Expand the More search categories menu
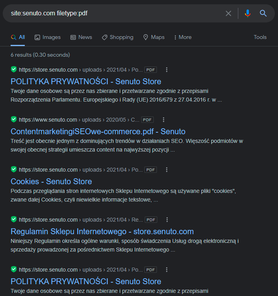This screenshot has height=296, width=278. click(182, 37)
